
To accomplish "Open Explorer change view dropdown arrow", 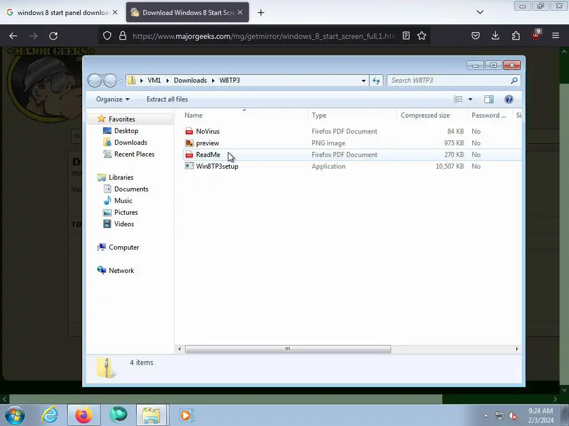I will pyautogui.click(x=470, y=99).
